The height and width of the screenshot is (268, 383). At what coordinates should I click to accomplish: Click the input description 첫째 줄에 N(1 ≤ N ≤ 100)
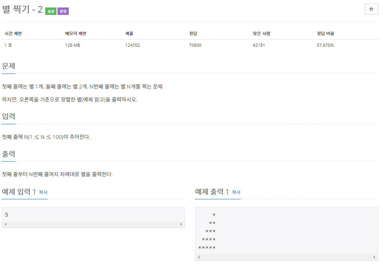tap(46, 137)
